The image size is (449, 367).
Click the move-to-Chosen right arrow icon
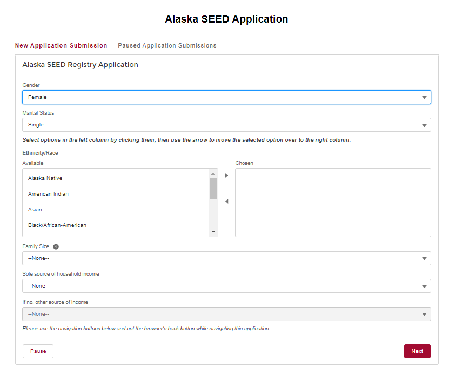coord(226,175)
